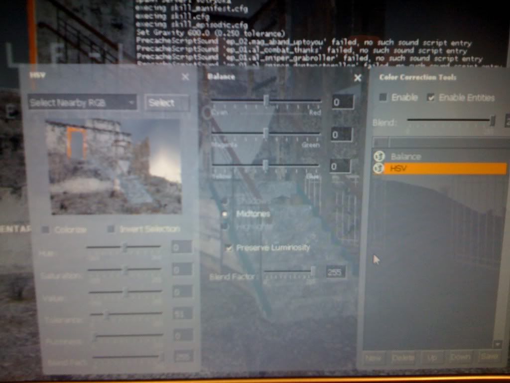Enable color correction with Enable checkbox
The height and width of the screenshot is (383, 510).
tap(383, 98)
